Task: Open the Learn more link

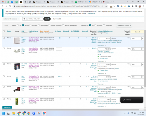Action: [91, 14]
